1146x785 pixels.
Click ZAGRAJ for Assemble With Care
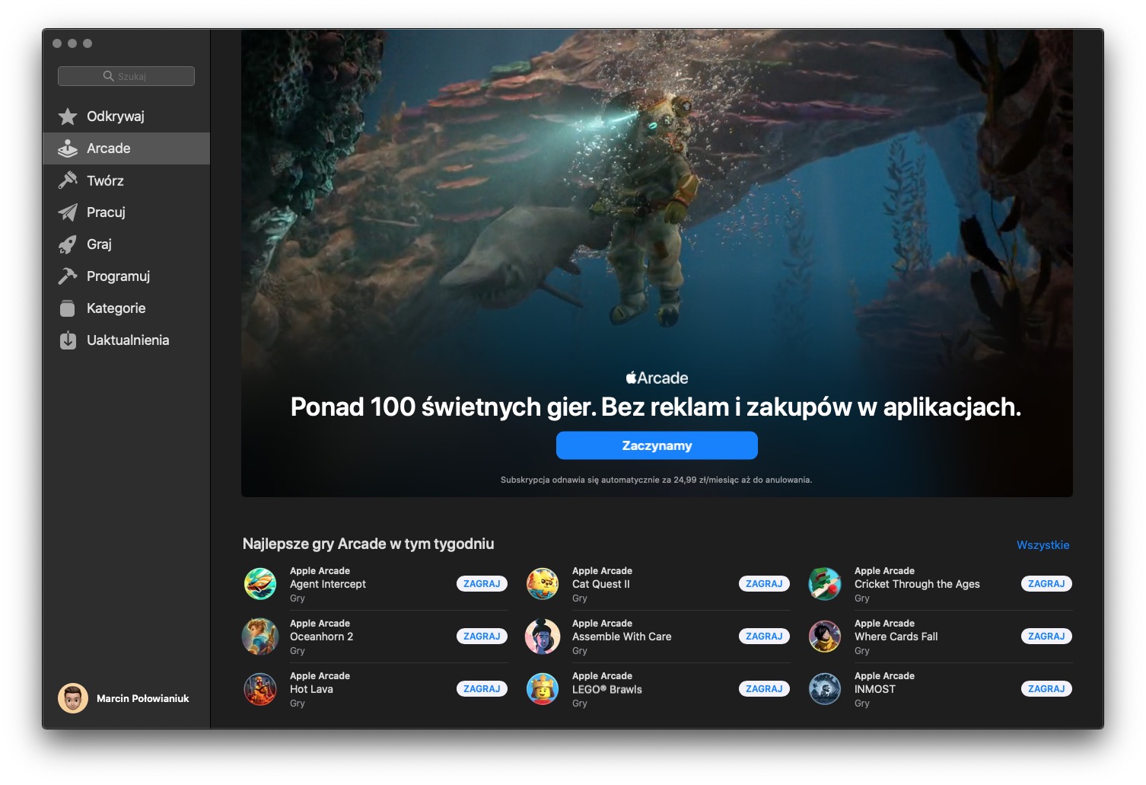click(764, 637)
